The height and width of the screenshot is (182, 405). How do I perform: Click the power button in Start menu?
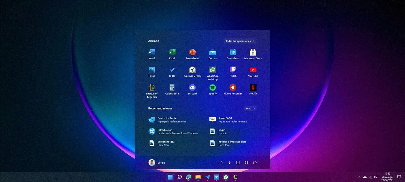pos(255,163)
